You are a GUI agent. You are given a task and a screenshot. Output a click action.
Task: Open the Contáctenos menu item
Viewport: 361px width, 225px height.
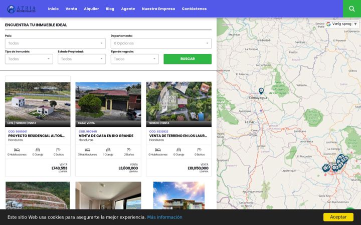[x=194, y=8]
